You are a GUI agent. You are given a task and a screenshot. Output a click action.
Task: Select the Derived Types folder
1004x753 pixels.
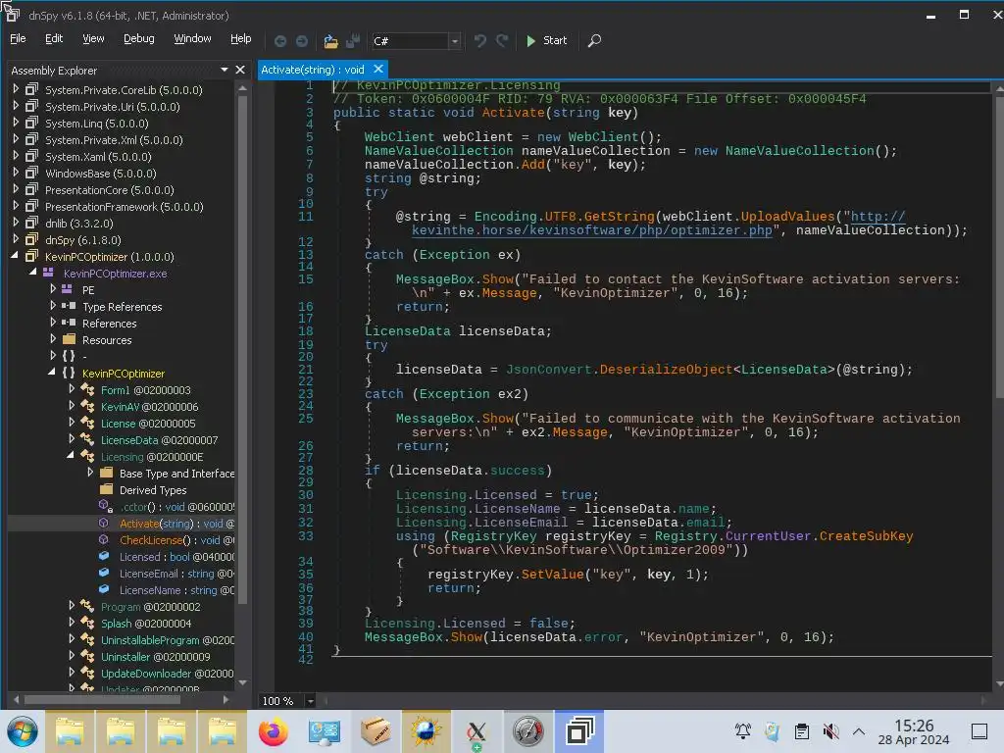[153, 490]
